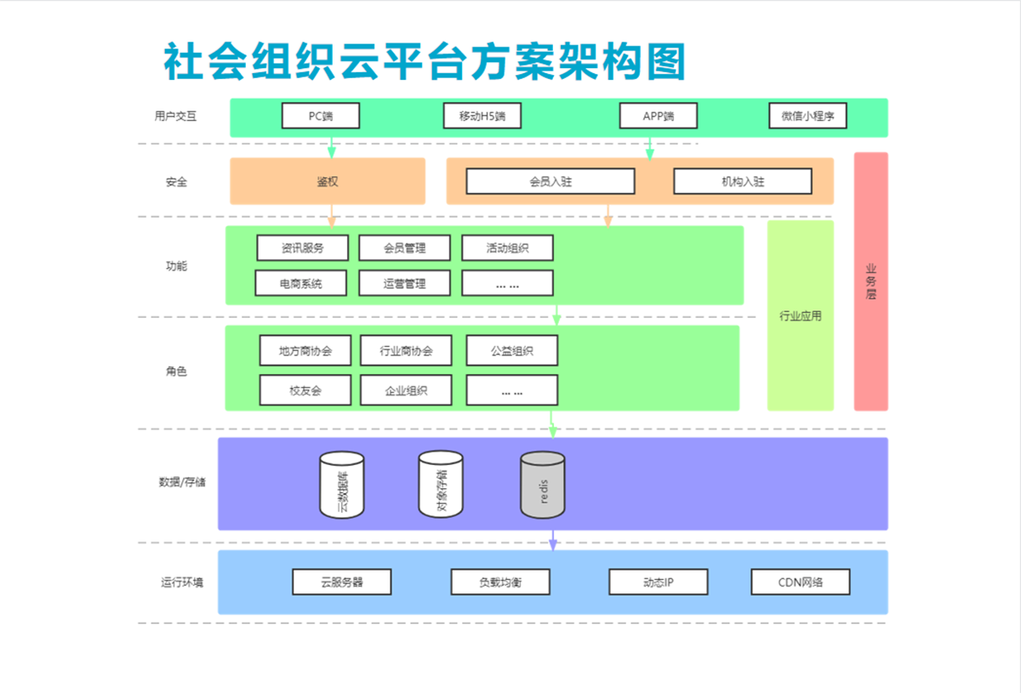Select the 对象存储 cylinder icon
Viewport: 1021px width, 693px height.
[441, 483]
